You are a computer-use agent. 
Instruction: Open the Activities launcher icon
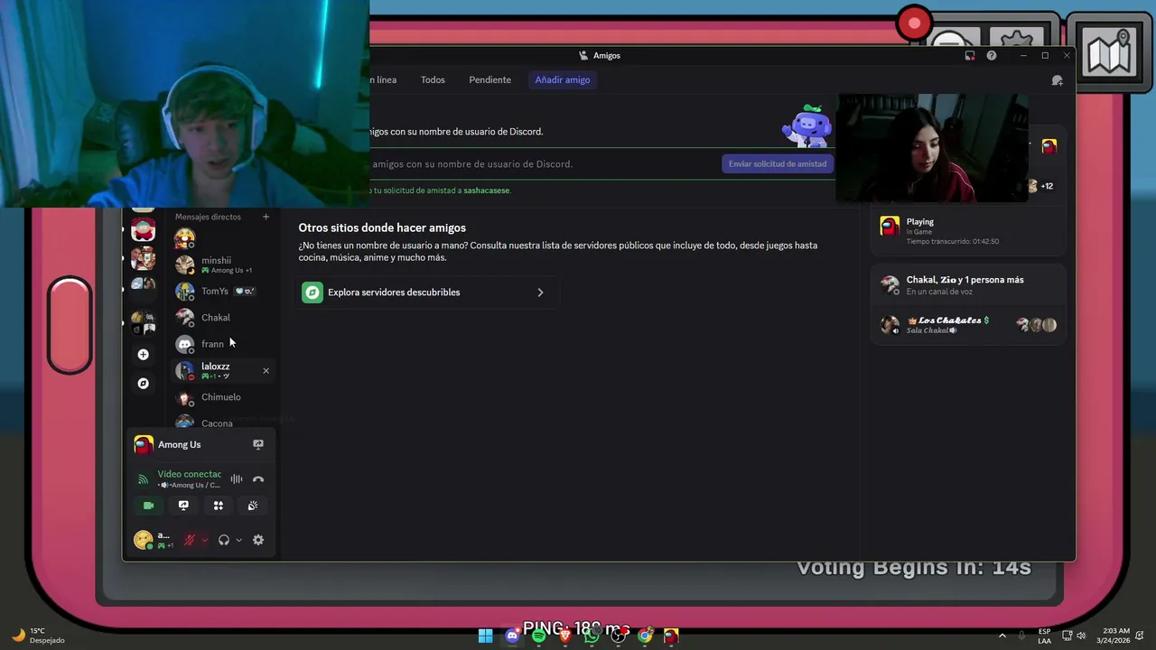(218, 506)
